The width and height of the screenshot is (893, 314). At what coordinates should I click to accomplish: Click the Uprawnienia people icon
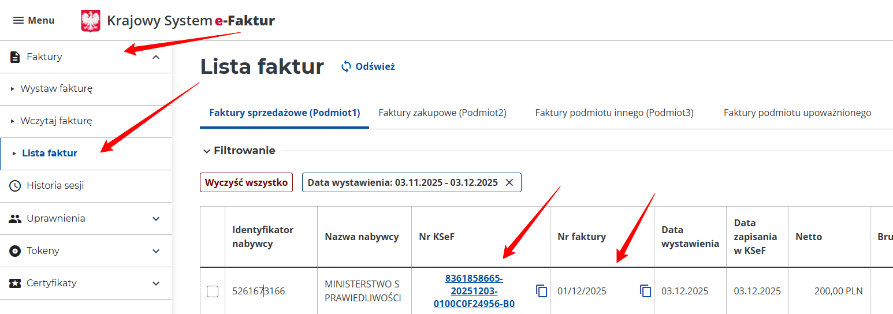[x=15, y=219]
